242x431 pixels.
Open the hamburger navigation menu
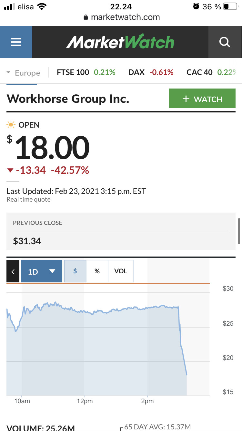coord(16,42)
